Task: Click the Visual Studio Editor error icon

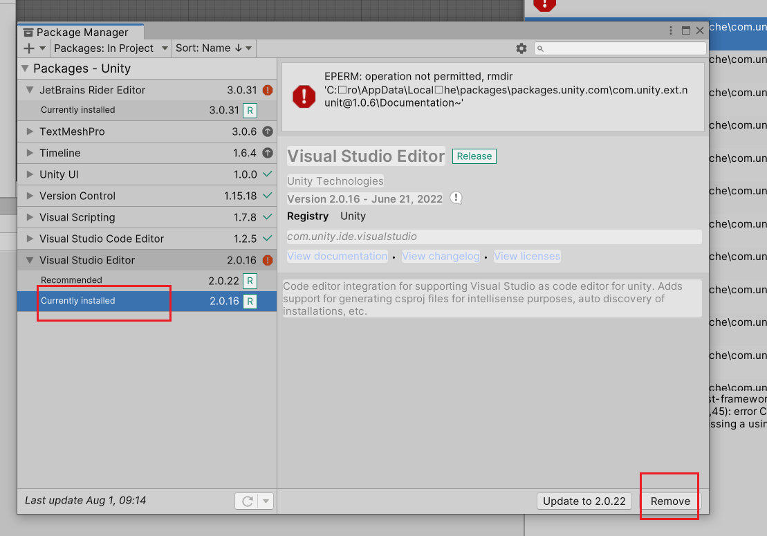Action: coord(268,260)
